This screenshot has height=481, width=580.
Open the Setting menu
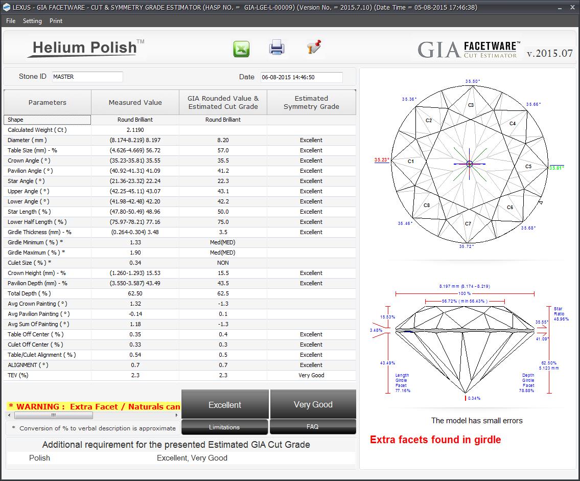[x=32, y=21]
